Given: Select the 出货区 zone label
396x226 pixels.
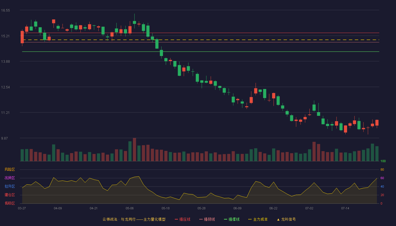Looking at the screenshot, I should click(10, 178).
